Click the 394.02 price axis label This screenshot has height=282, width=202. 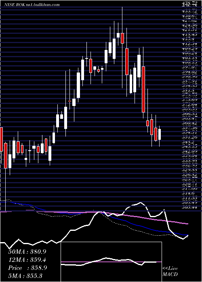189,72
